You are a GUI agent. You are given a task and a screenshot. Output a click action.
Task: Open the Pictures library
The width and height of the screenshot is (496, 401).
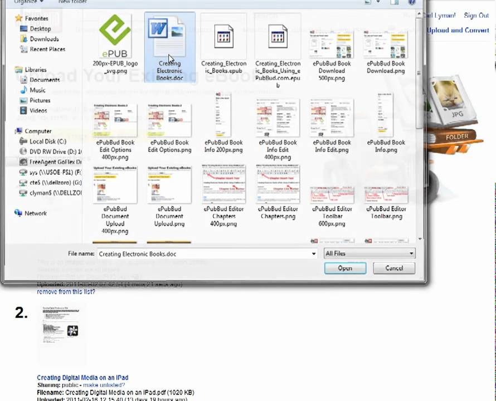click(40, 100)
